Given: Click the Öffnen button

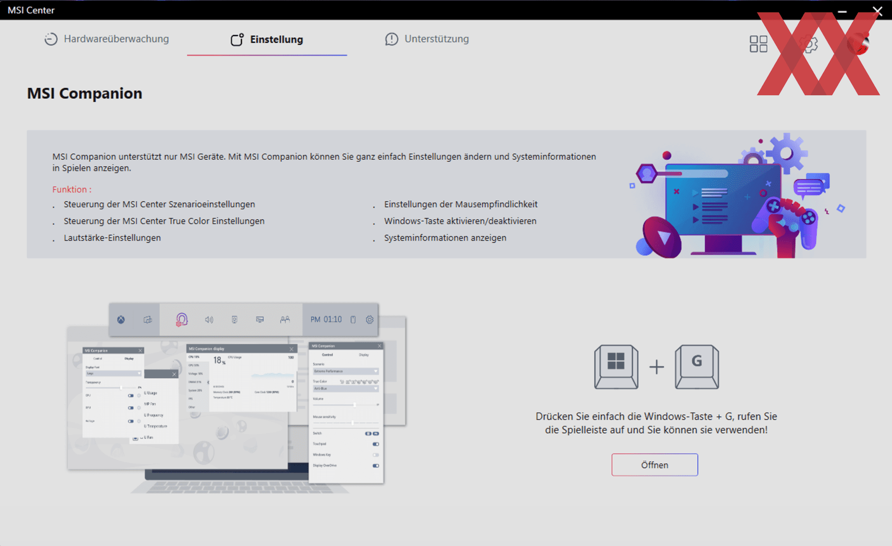Looking at the screenshot, I should pos(654,465).
